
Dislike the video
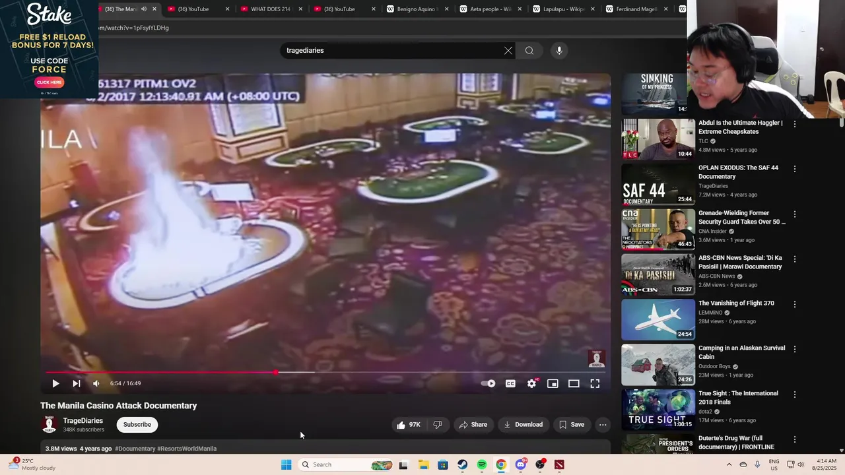pyautogui.click(x=437, y=425)
